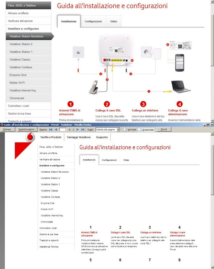Click QR code label image in diagram
Image resolution: width=214 pixels, height=269 pixels.
tap(180, 46)
